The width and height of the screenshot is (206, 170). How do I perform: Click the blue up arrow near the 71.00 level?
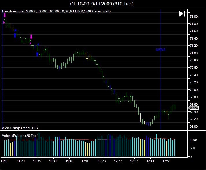click(x=37, y=54)
